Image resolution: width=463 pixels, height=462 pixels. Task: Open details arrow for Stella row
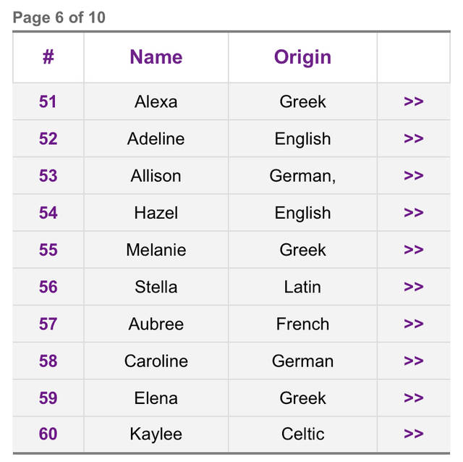coord(413,287)
